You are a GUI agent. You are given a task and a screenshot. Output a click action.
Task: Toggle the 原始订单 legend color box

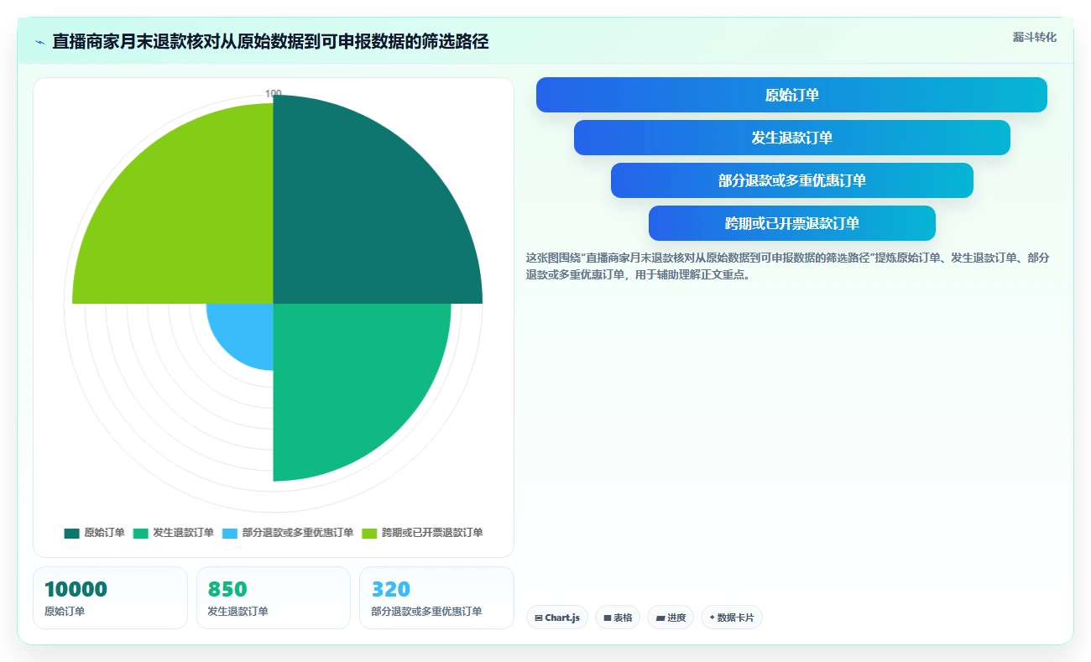(71, 533)
